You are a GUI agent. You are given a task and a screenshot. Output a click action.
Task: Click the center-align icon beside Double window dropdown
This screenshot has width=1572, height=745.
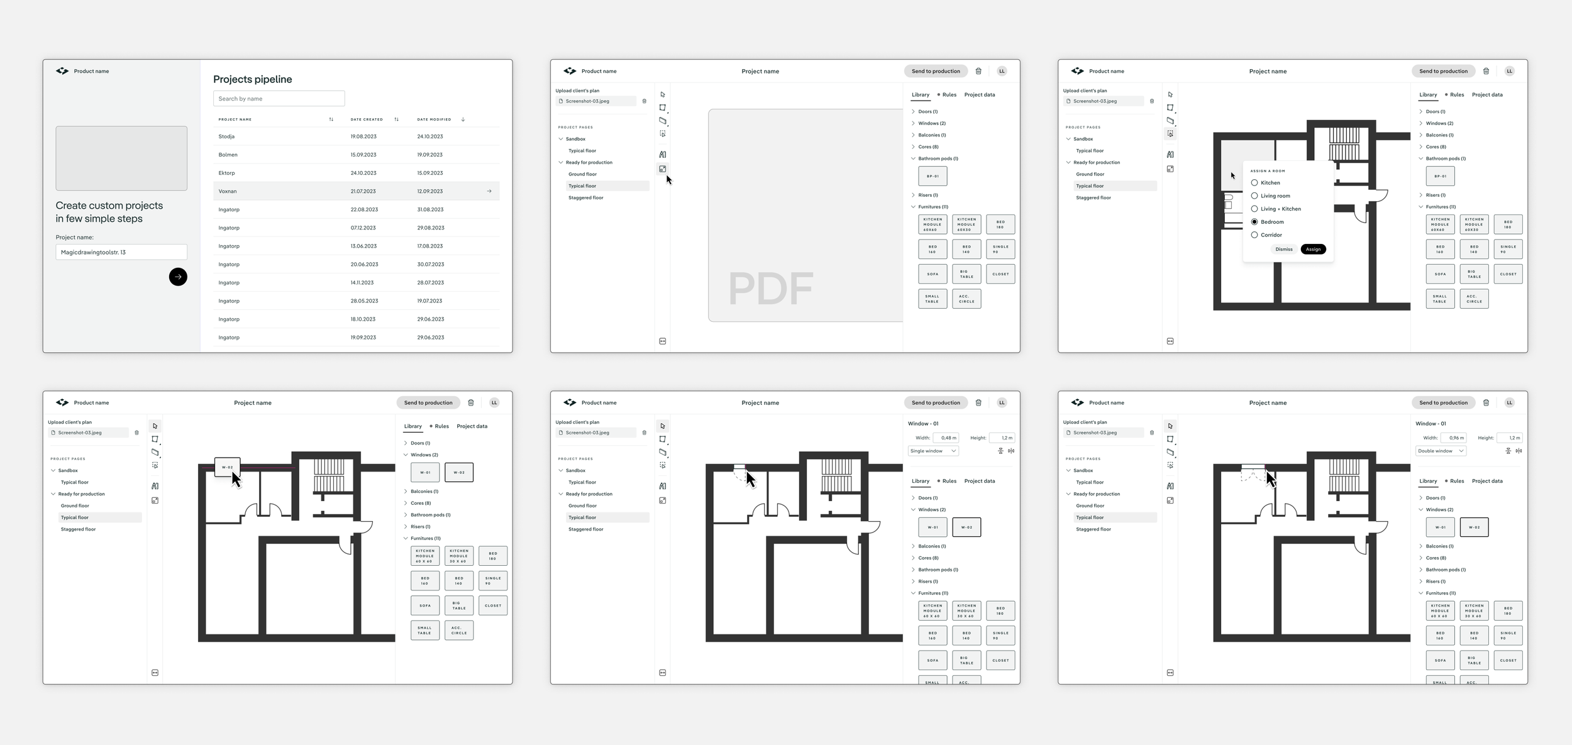[x=1508, y=451]
